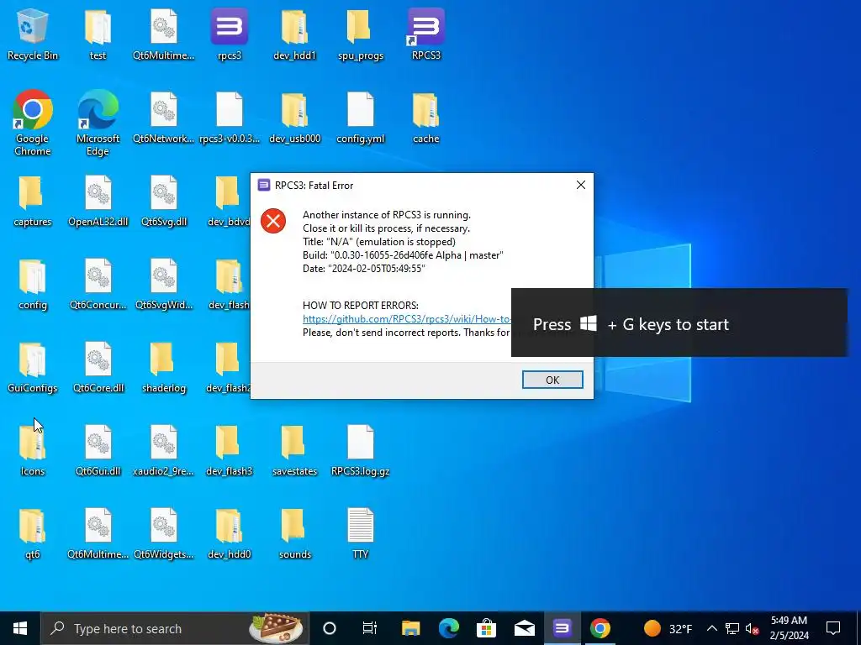Image resolution: width=861 pixels, height=645 pixels.
Task: Click the taskbar search box
Action: [175, 628]
